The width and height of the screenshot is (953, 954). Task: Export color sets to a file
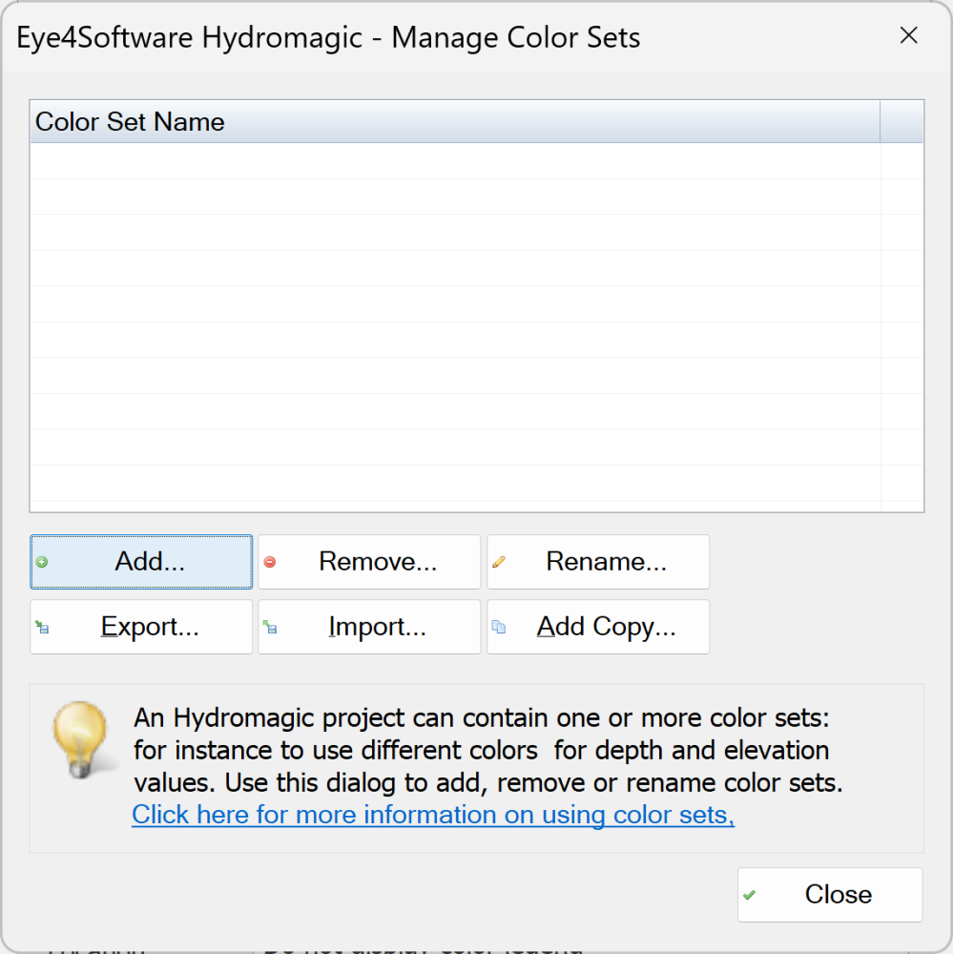(x=141, y=627)
